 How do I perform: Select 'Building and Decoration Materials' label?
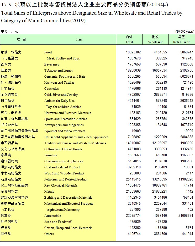tap(68, 198)
